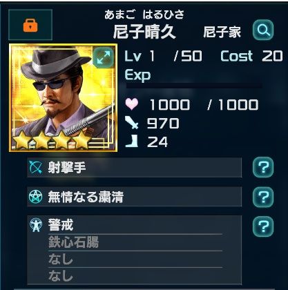Open help for 警戒 ability
Screen dimensions: 288x290
[263, 226]
